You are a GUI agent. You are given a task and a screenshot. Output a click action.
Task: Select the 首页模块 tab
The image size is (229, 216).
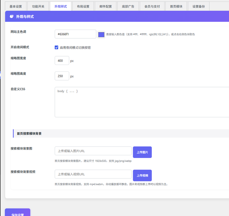click(x=176, y=7)
